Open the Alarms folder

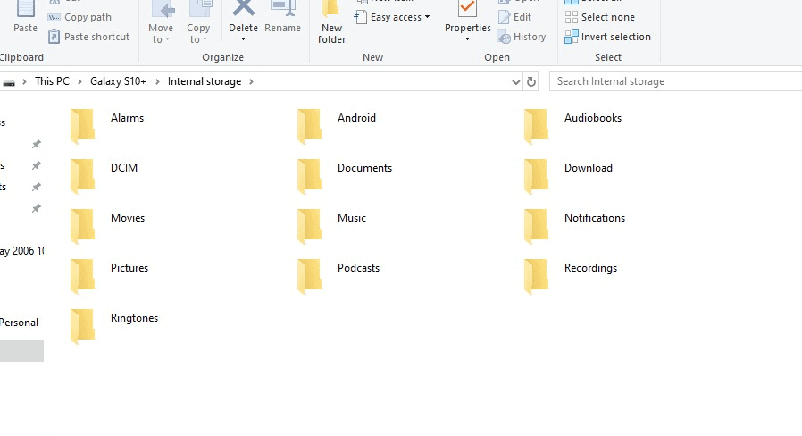point(107,125)
